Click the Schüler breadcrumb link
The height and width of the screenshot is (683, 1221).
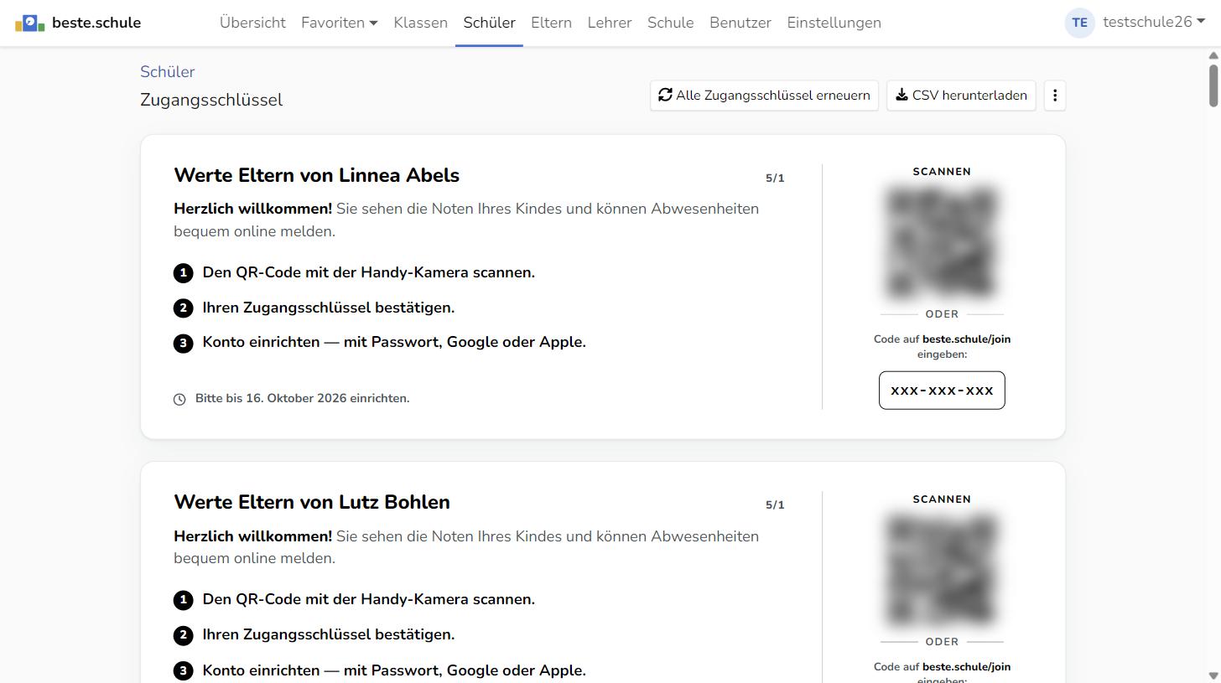click(x=167, y=72)
